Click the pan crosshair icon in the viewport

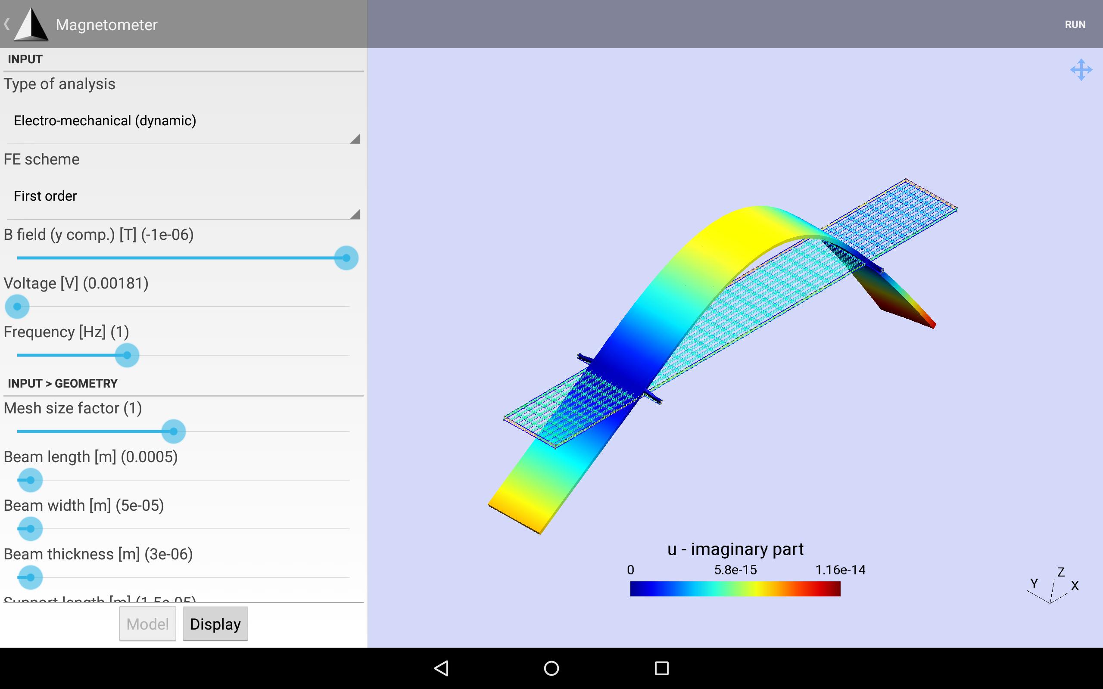coord(1082,69)
